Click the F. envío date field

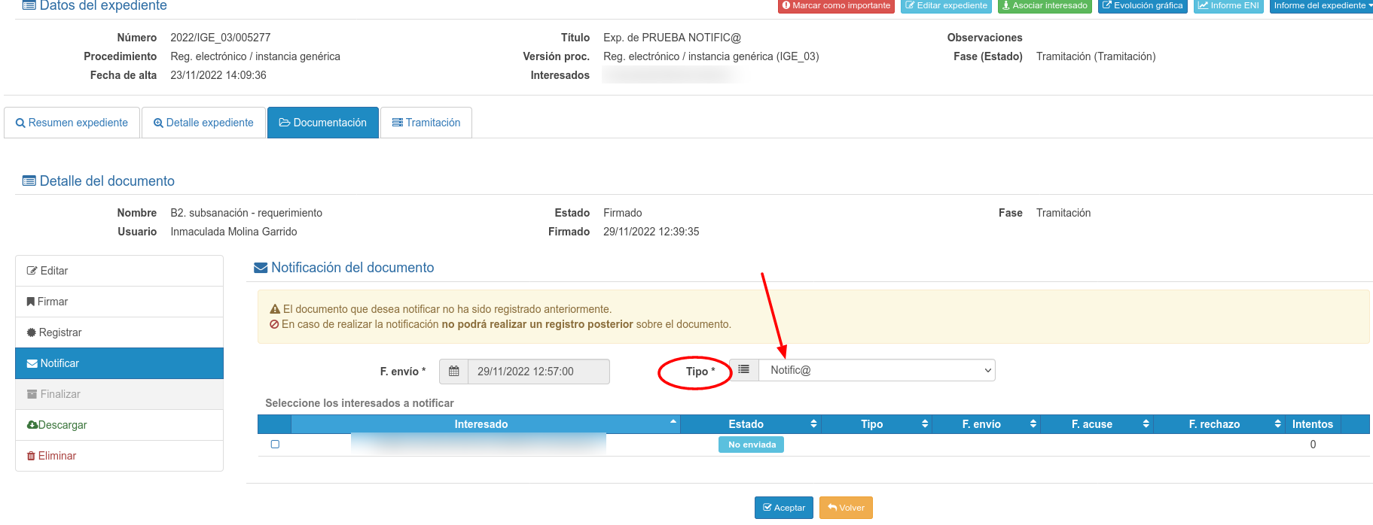pyautogui.click(x=538, y=372)
